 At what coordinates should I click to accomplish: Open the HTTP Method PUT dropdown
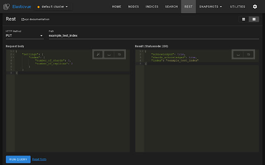(24, 36)
